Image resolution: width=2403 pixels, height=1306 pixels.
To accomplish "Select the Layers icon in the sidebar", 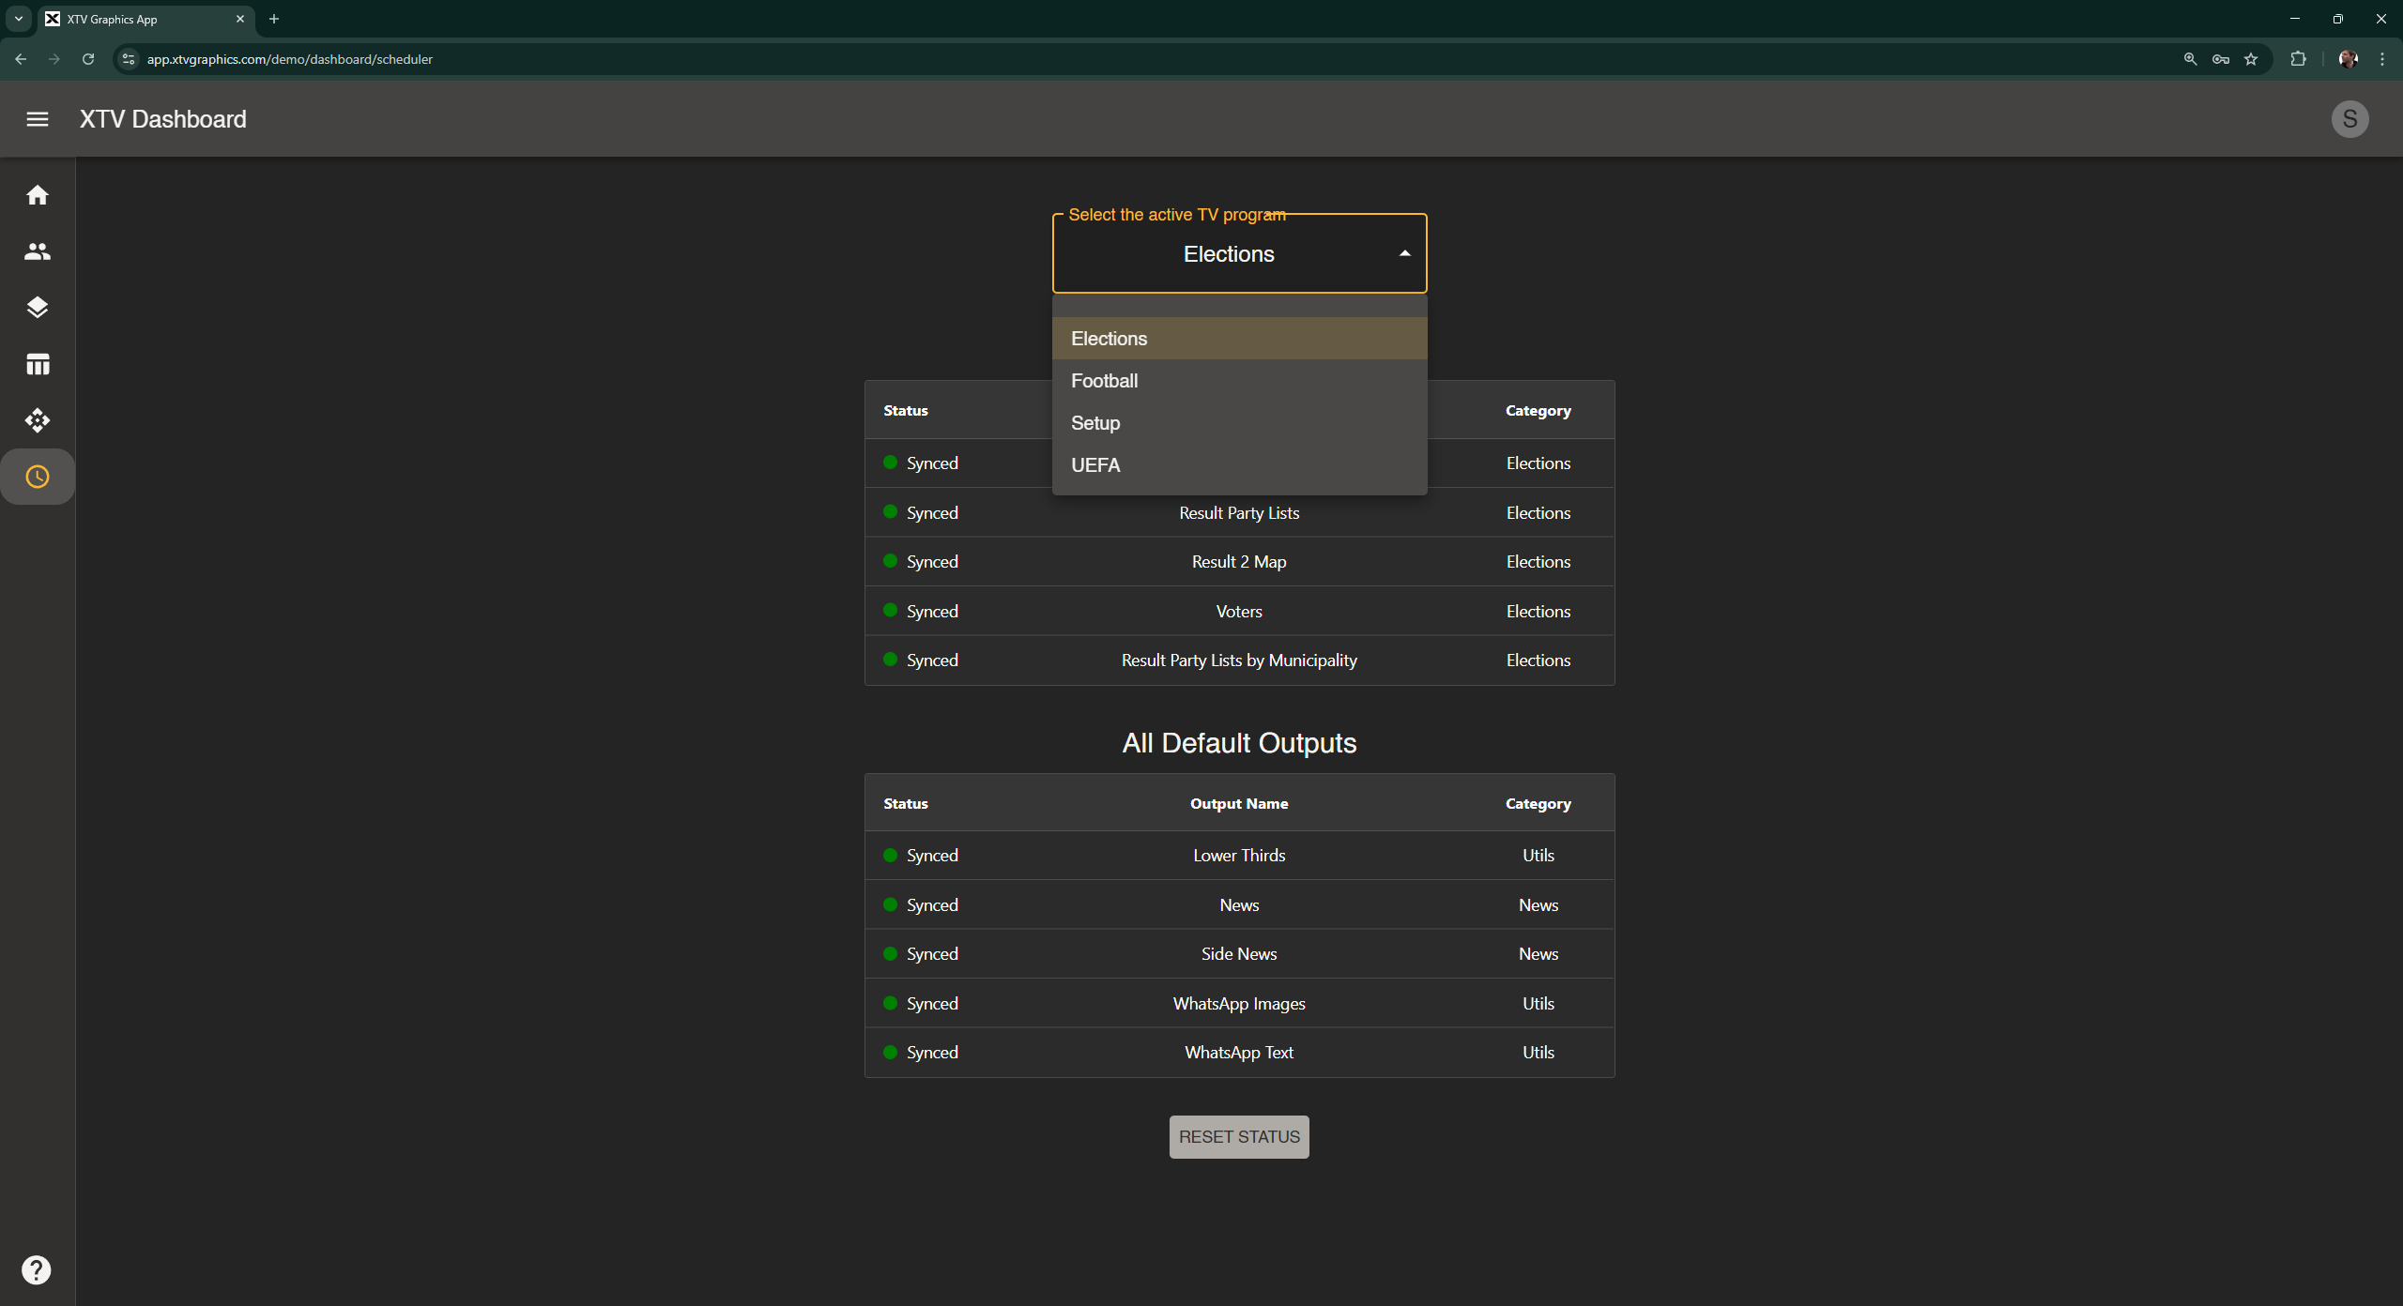I will coord(37,307).
